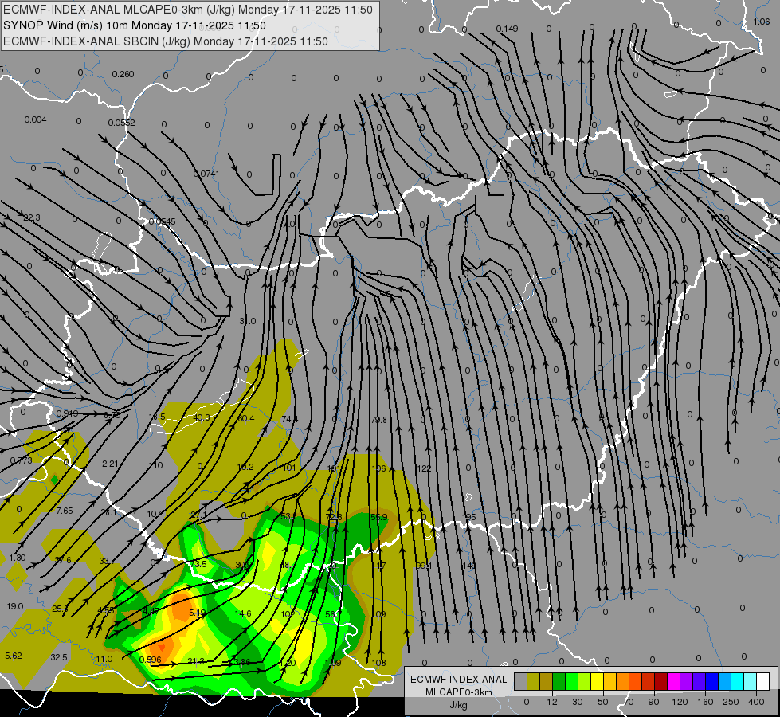Click the map value 79.8
Viewport: 780px width, 717px height.
coord(378,420)
